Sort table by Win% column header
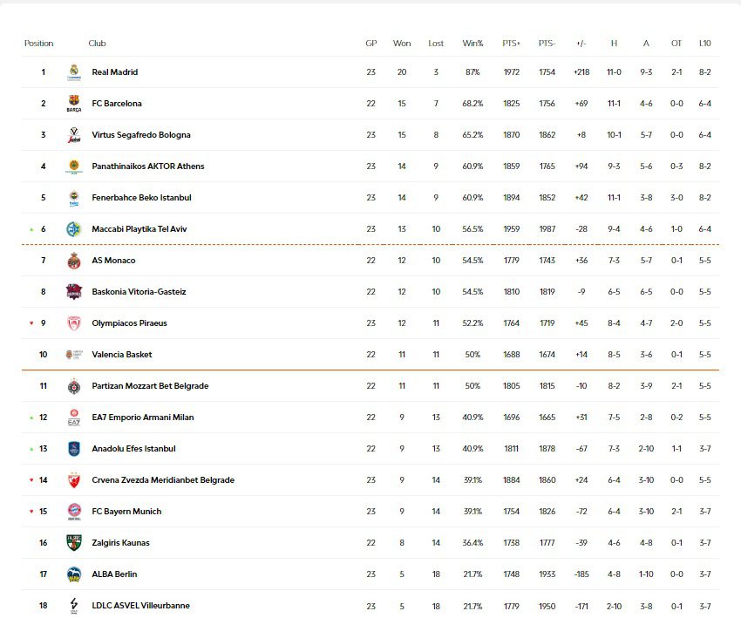 473,44
